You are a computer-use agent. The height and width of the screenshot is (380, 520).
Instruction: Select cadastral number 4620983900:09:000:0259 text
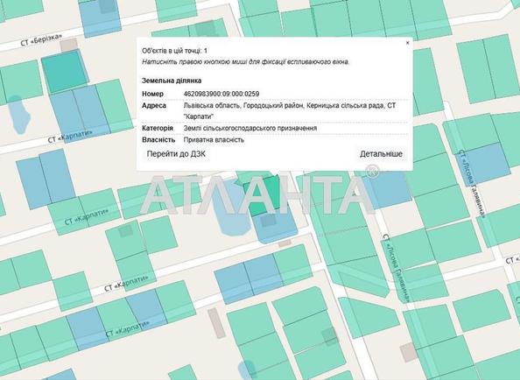coord(221,94)
